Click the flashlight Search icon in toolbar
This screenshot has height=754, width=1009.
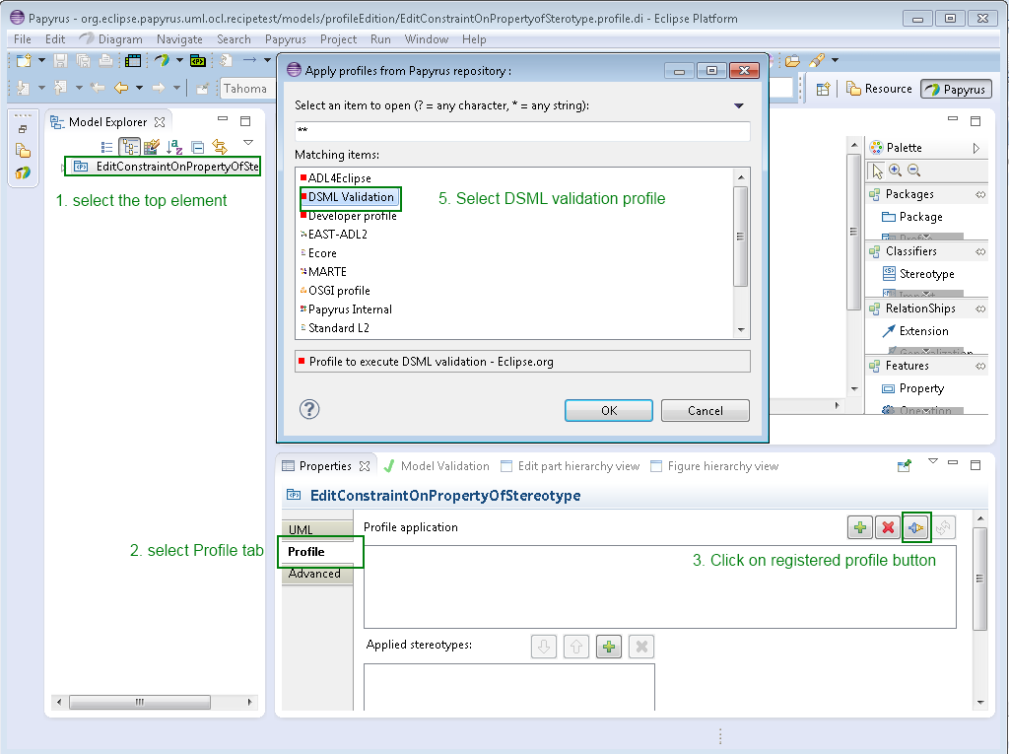pyautogui.click(x=817, y=60)
